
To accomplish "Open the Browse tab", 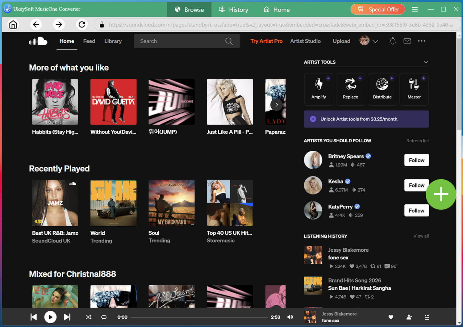I will [189, 10].
